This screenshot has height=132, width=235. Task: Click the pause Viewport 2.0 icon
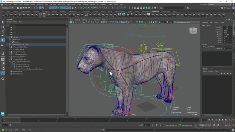(155, 8)
